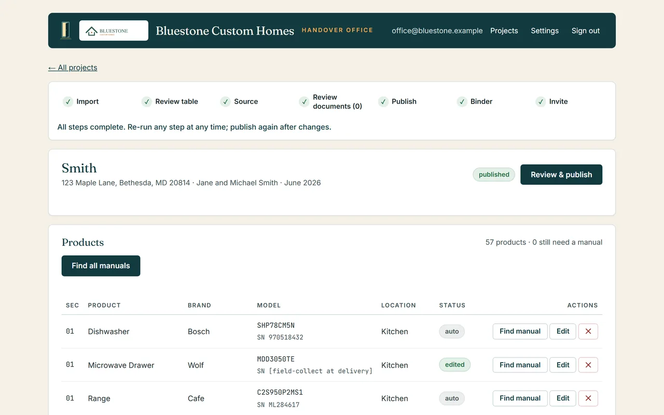Screen dimensions: 664x415
Task: Select the Review table step label
Action: coord(177,102)
